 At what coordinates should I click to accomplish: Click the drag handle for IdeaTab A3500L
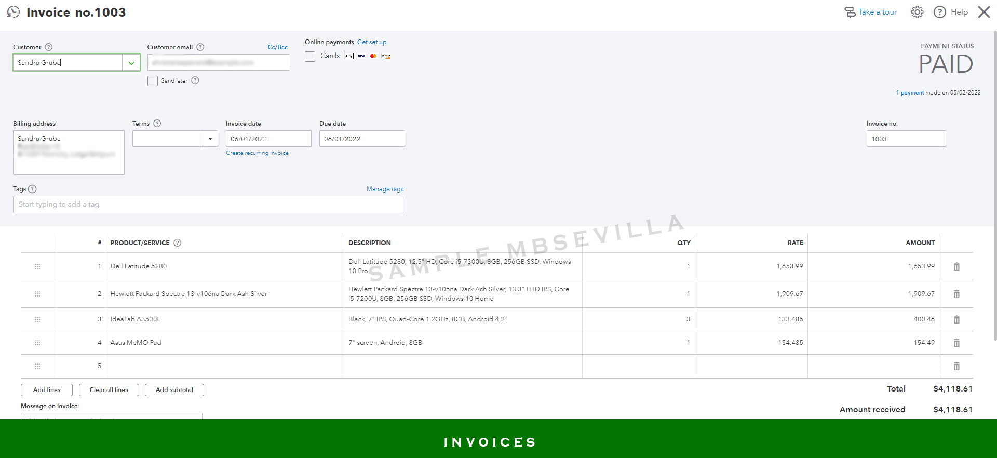[x=37, y=319]
